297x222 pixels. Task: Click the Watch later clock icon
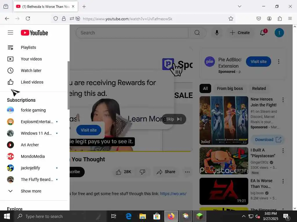10,71
